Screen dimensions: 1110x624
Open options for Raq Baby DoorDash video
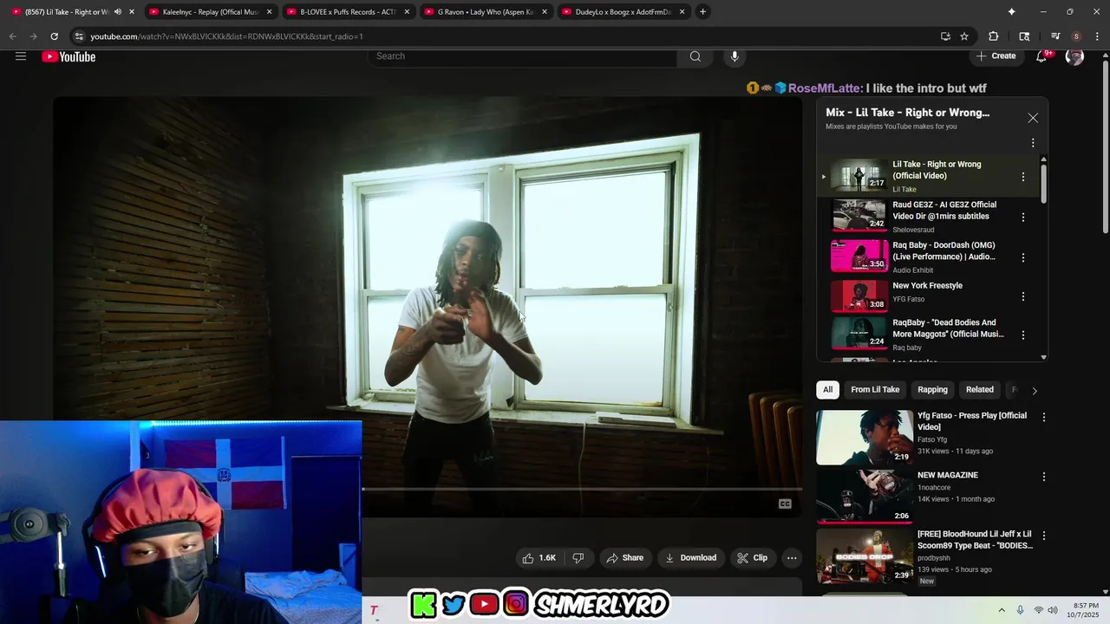[x=1023, y=257]
